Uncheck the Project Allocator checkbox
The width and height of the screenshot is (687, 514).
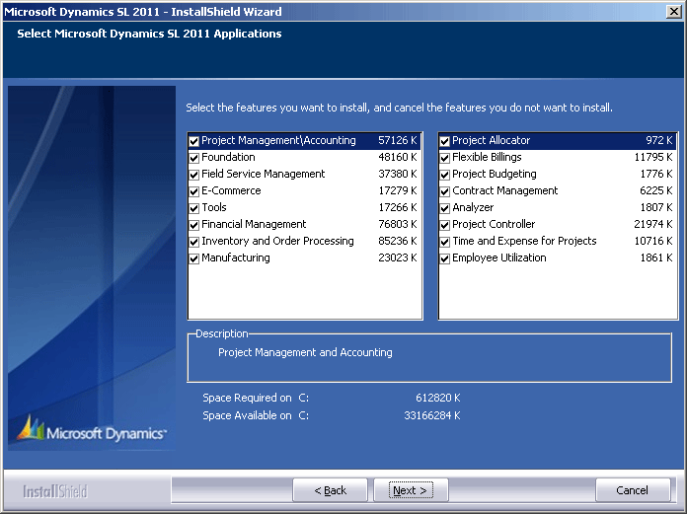pyautogui.click(x=445, y=141)
